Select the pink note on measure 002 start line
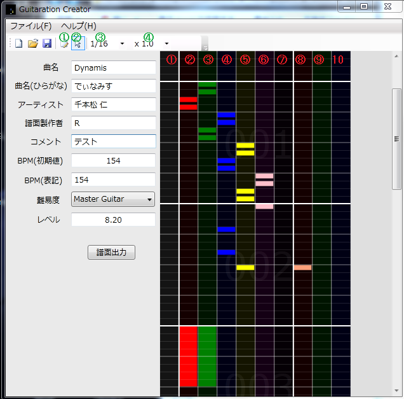404x399 pixels. tap(264, 206)
